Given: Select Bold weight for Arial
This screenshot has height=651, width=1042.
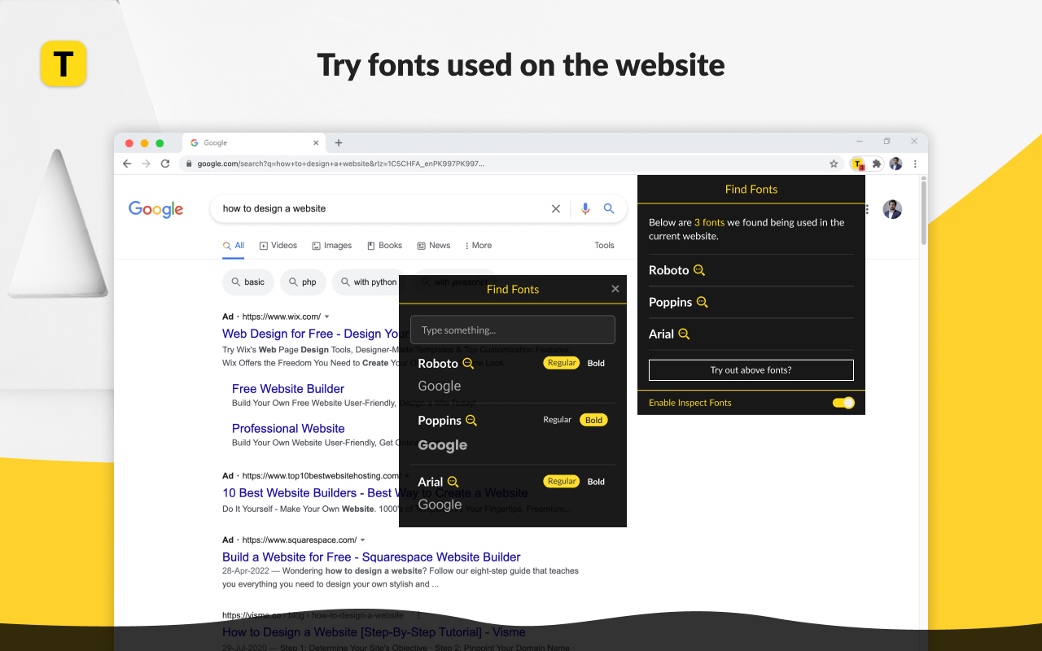Looking at the screenshot, I should point(596,481).
